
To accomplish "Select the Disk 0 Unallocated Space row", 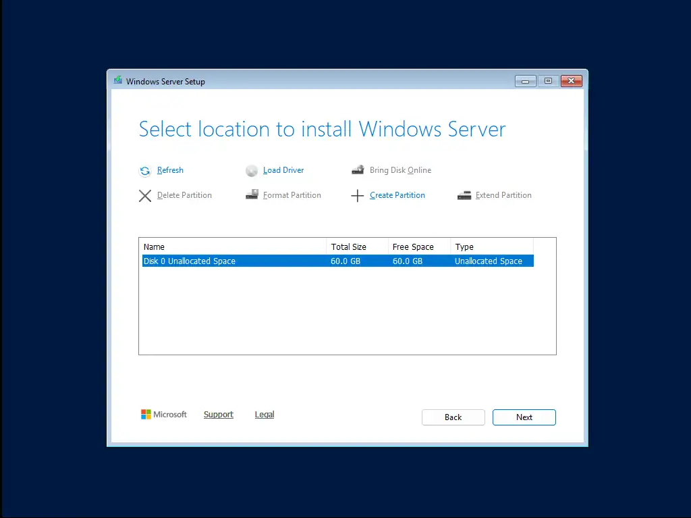I will (338, 261).
